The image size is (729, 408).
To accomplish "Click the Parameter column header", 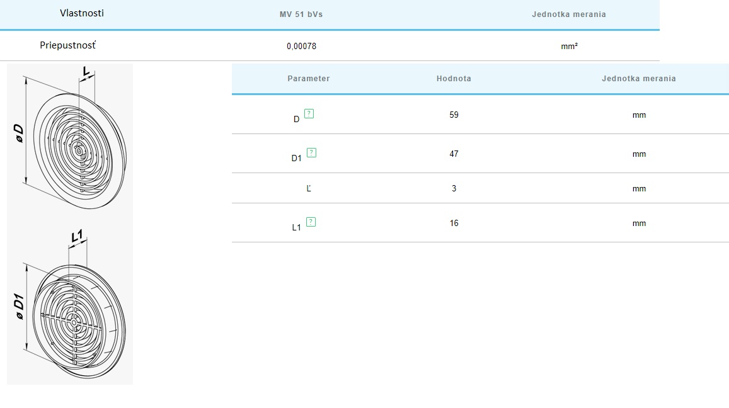I will (x=308, y=79).
